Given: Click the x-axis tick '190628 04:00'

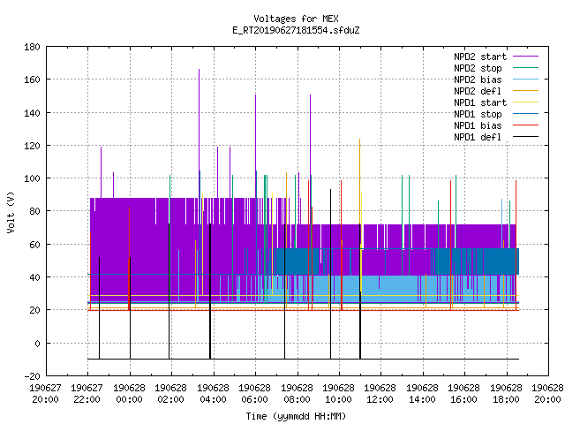Looking at the screenshot, I should (x=213, y=394).
